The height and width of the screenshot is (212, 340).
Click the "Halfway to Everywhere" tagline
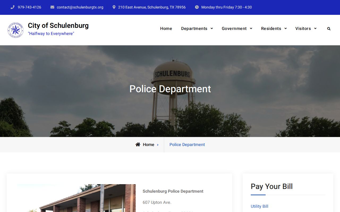point(51,34)
